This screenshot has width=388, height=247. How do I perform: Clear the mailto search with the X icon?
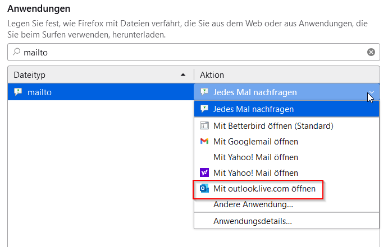click(x=371, y=52)
